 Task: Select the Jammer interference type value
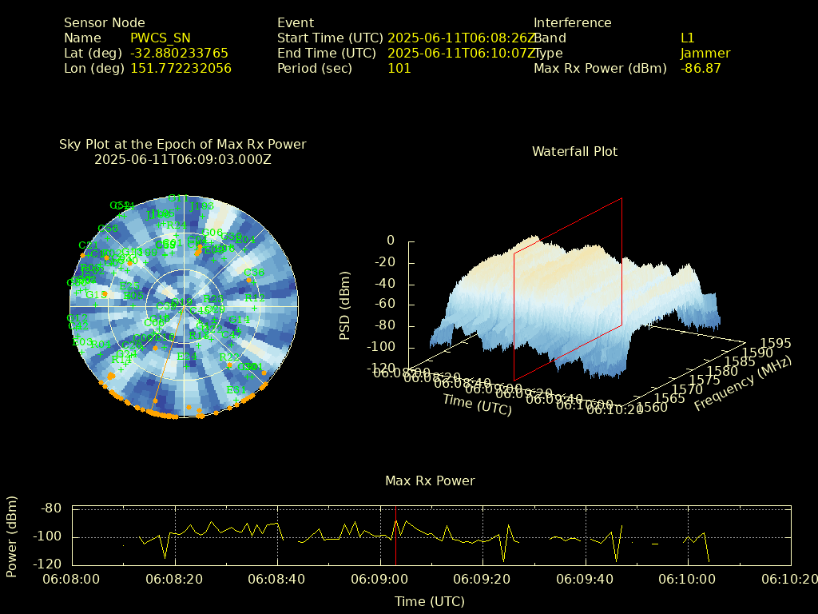(705, 54)
